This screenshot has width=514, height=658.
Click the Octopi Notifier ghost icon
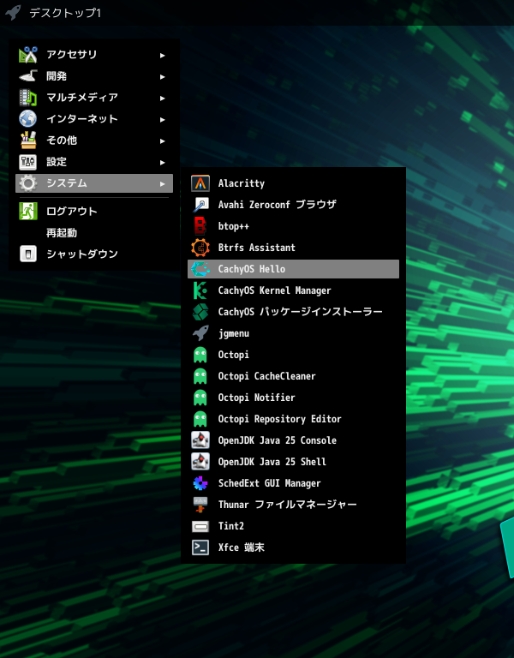click(x=200, y=398)
